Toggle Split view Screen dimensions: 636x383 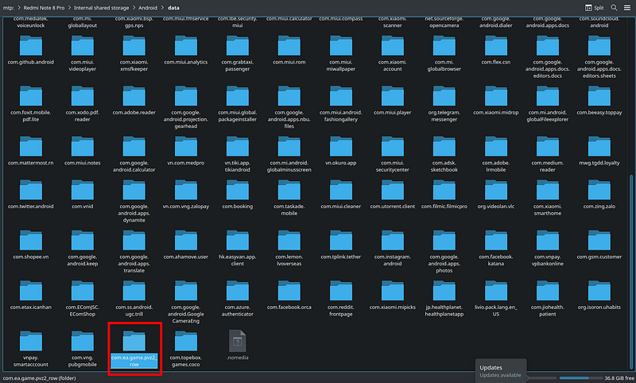pos(594,8)
